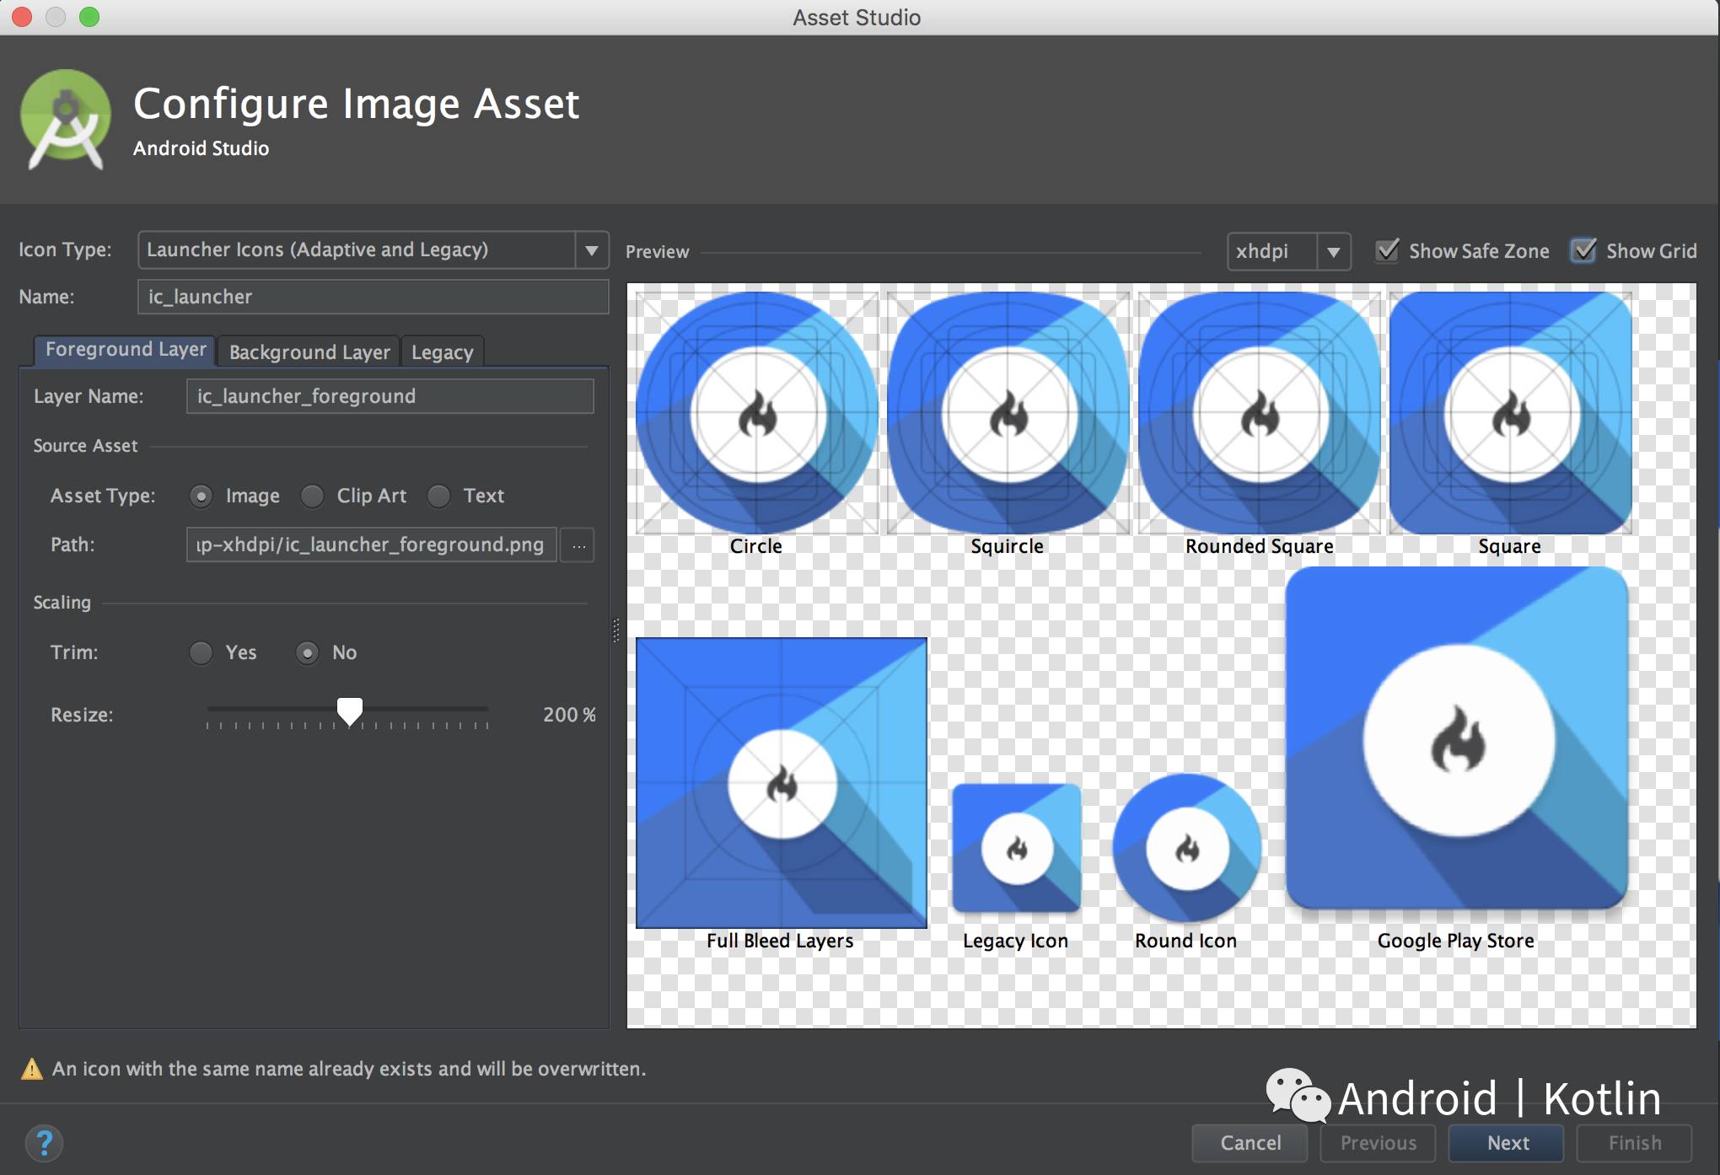Click the Resize slider handle
This screenshot has width=1720, height=1175.
(350, 711)
